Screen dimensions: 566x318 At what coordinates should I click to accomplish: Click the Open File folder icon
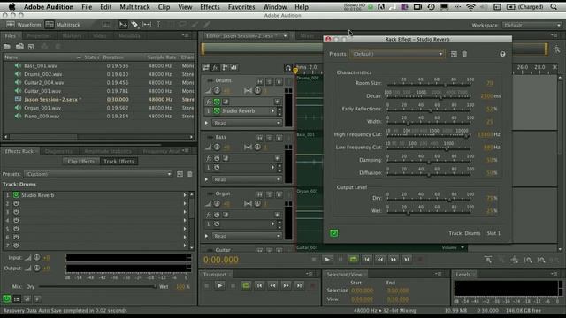7,47
